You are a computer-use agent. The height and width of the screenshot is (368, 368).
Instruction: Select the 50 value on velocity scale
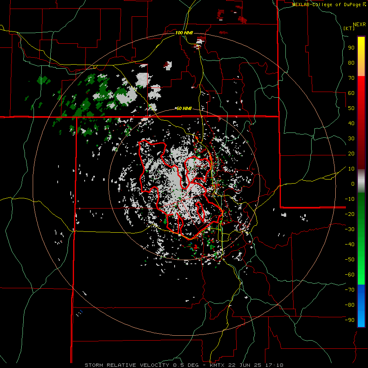click(351, 108)
